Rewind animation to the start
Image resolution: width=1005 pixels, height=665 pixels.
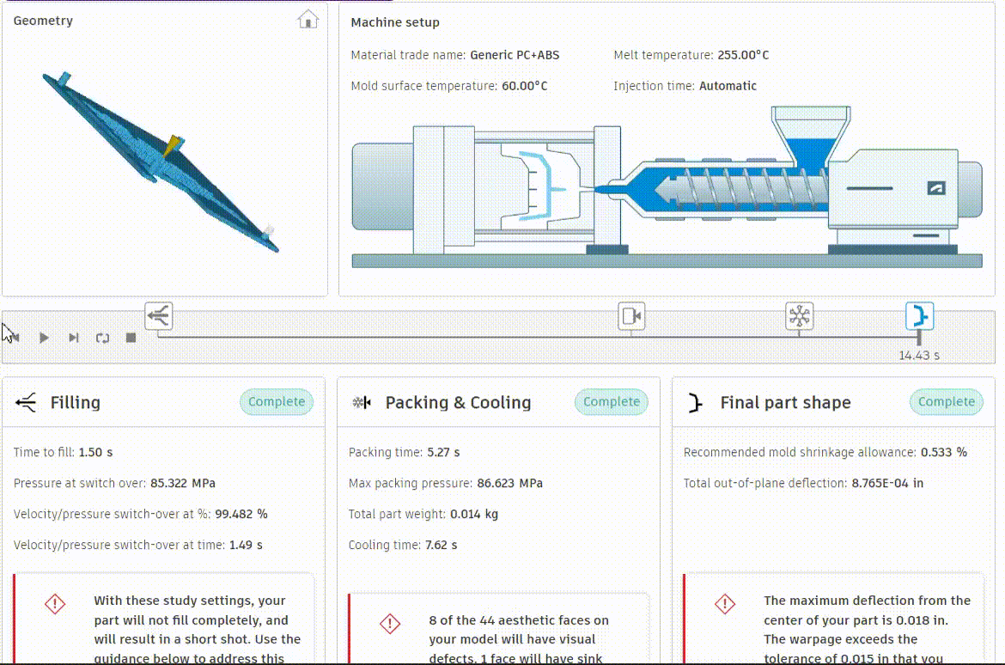coord(14,338)
